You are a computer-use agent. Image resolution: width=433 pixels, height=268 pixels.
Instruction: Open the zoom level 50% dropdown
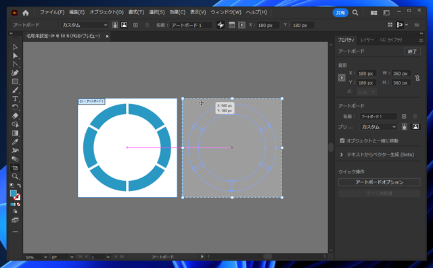click(45, 257)
